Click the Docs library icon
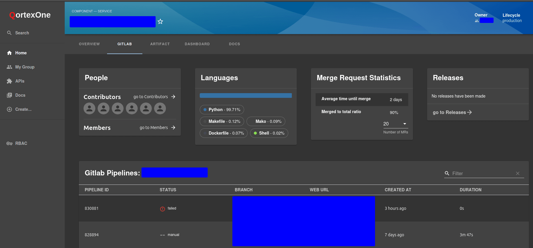The image size is (533, 248). (x=9, y=95)
